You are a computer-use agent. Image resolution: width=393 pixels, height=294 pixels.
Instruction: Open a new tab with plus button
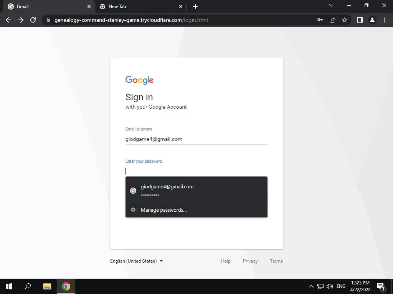click(x=195, y=7)
